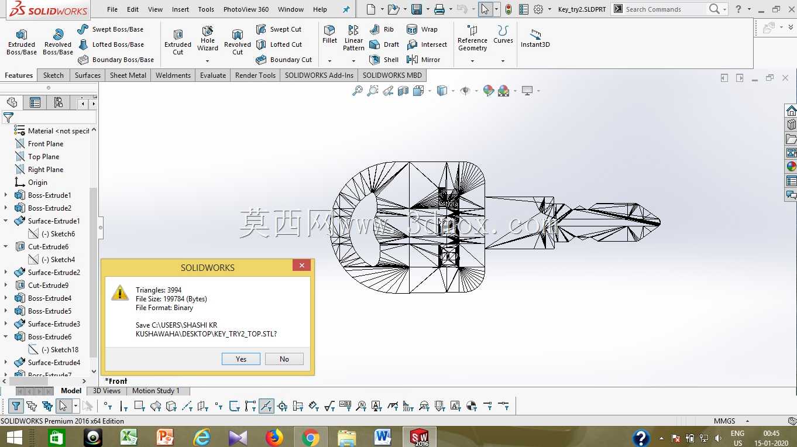Open the ConfigurationManager panel tab
797x447 pixels.
pyautogui.click(x=59, y=103)
